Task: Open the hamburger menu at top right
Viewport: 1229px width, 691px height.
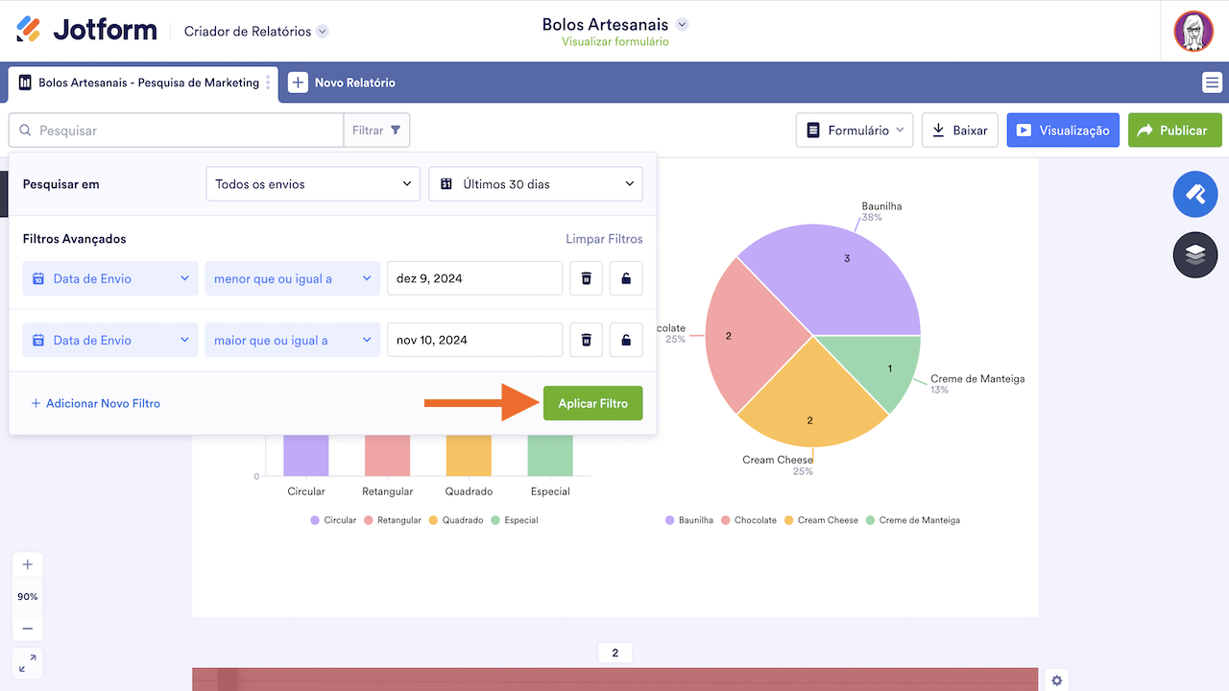Action: point(1212,83)
